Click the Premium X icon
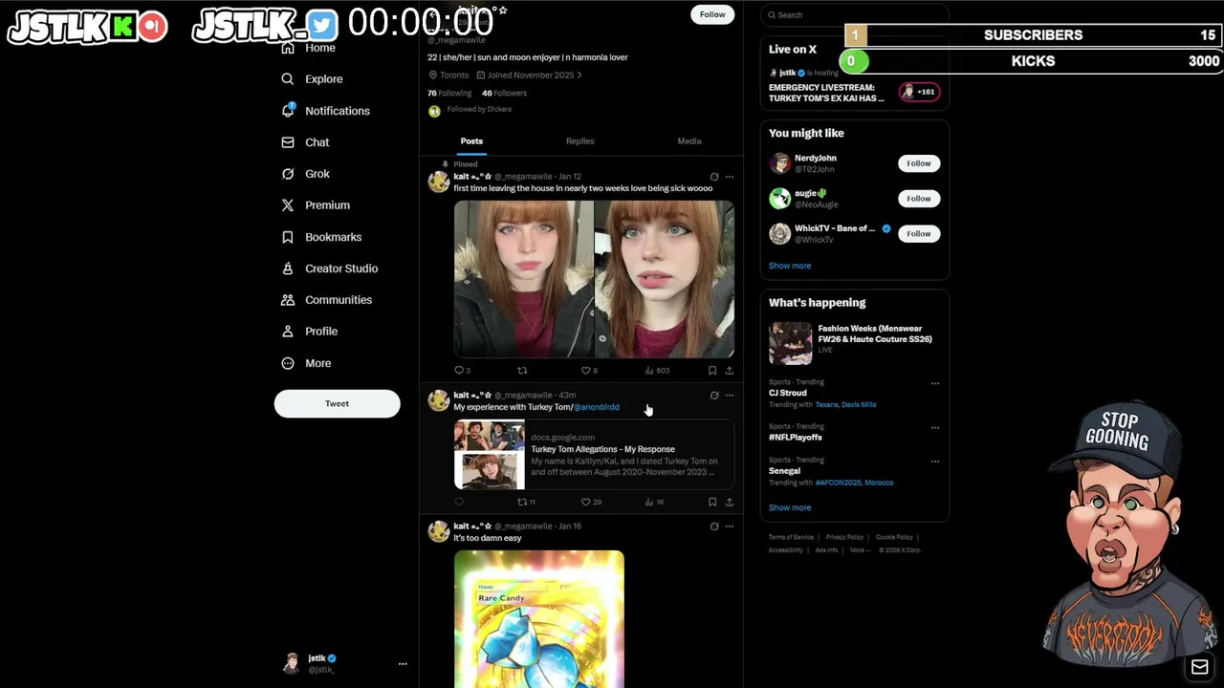The width and height of the screenshot is (1224, 688). click(x=288, y=205)
